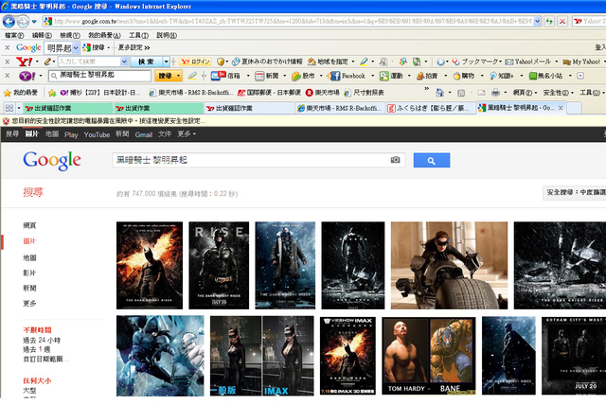Expand the 信箱 dropdown arrow
Screen dimensions: 606x405
pyautogui.click(x=248, y=76)
